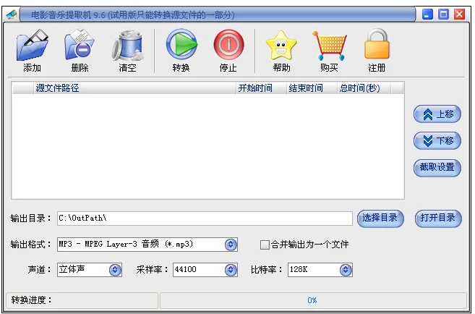The height and width of the screenshot is (314, 475).
Task: Click the 结束时间 column header
Action: coord(312,88)
